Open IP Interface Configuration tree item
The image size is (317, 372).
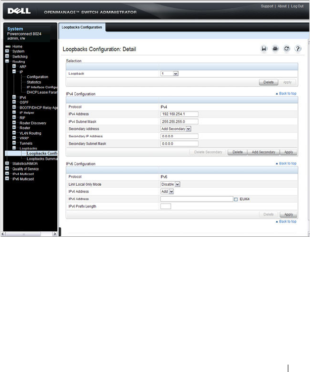[x=42, y=87]
